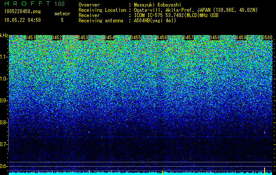Click the Receiving Location label
The height and width of the screenshot is (175, 276).
(102, 10)
